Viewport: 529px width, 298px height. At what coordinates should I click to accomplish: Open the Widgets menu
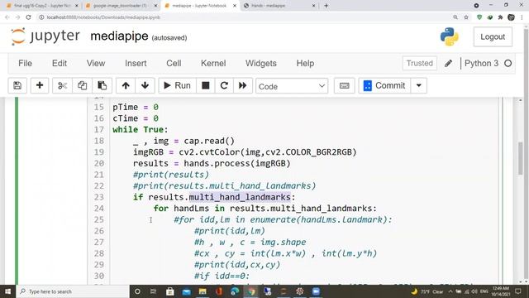[x=261, y=63]
